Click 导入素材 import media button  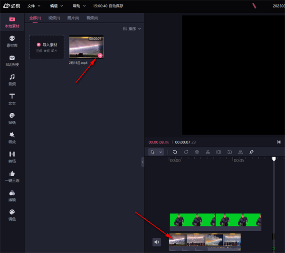click(47, 47)
